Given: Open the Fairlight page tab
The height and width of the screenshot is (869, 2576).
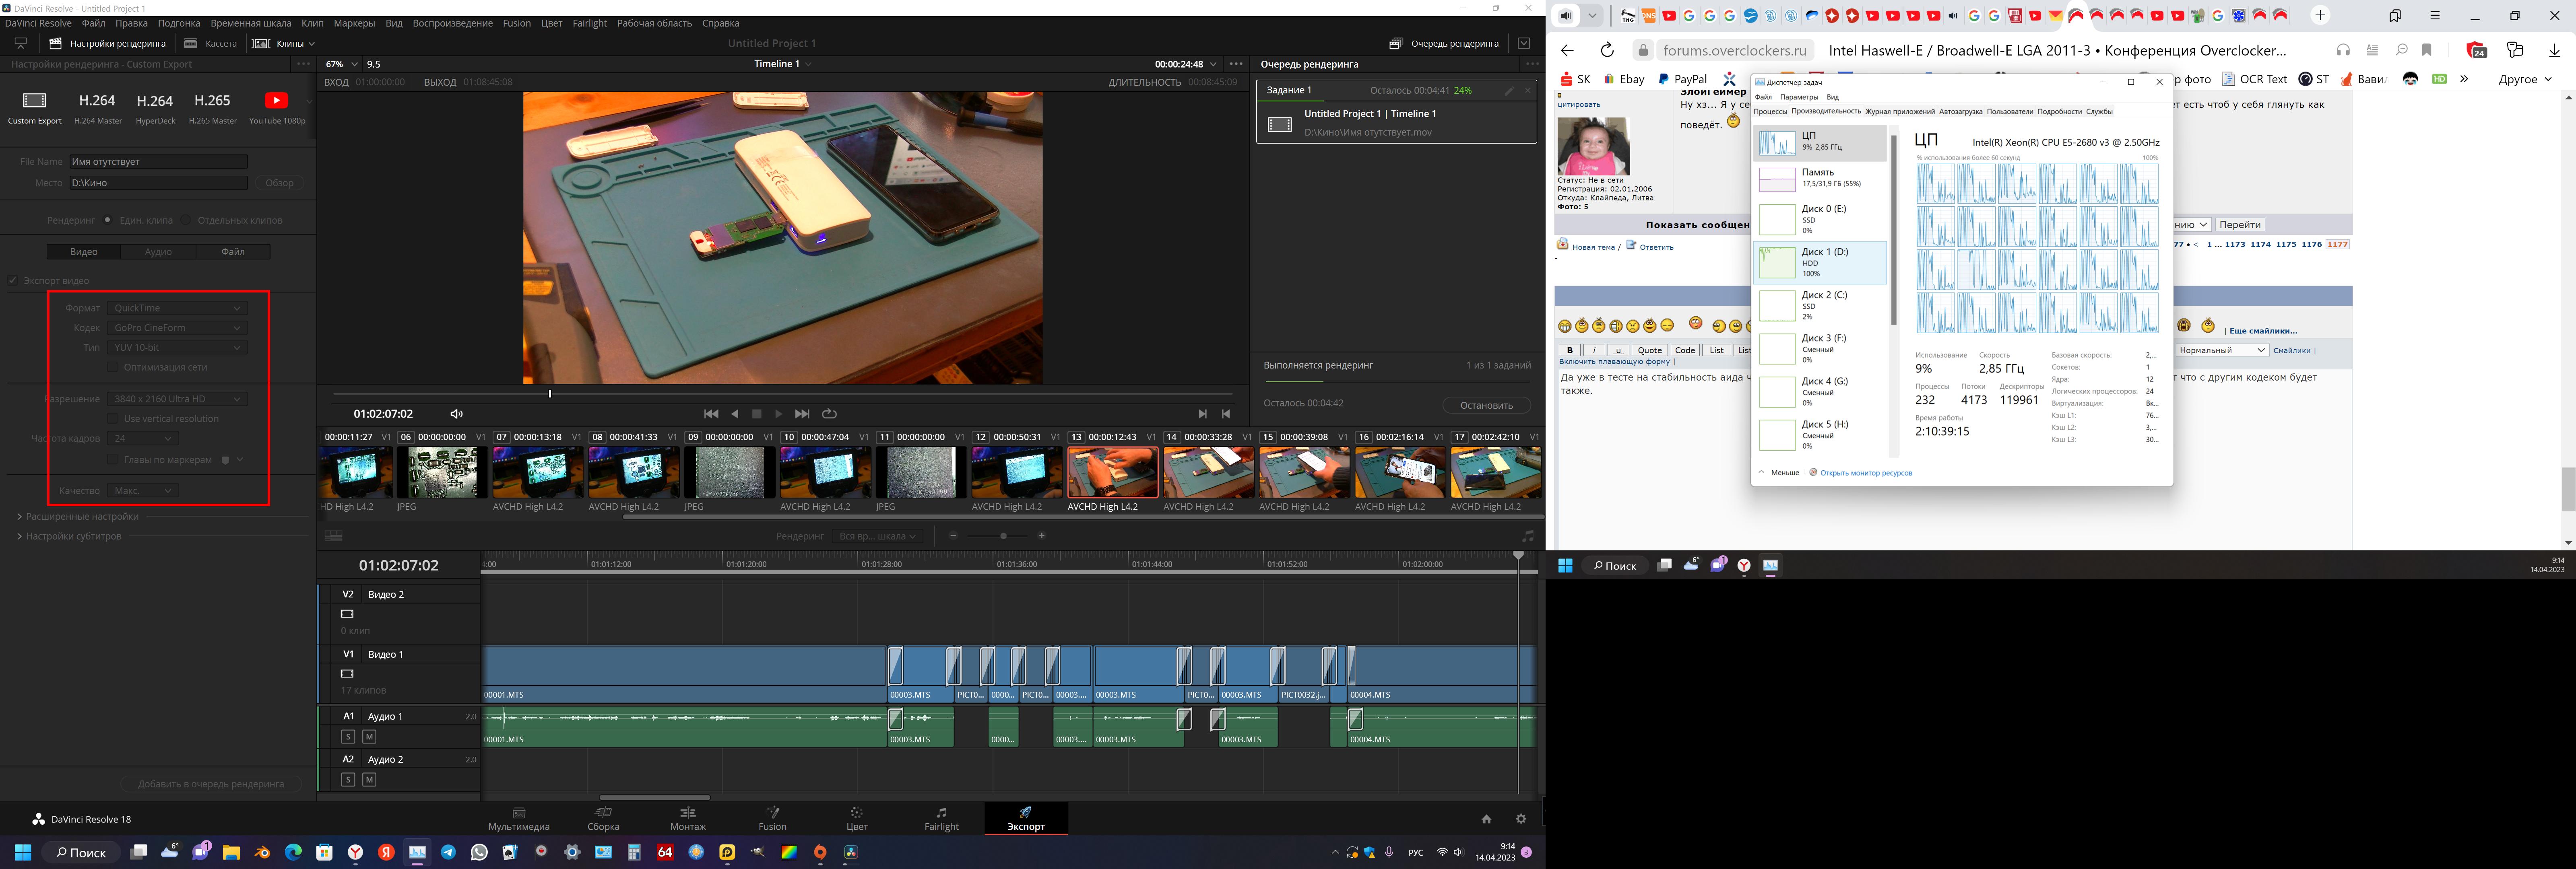Looking at the screenshot, I should (941, 818).
